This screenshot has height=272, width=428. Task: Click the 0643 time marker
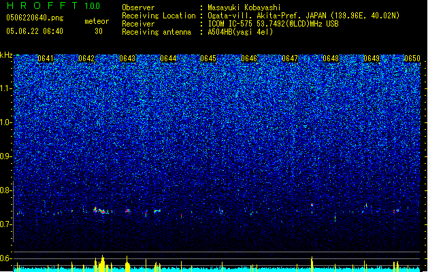tap(127, 58)
